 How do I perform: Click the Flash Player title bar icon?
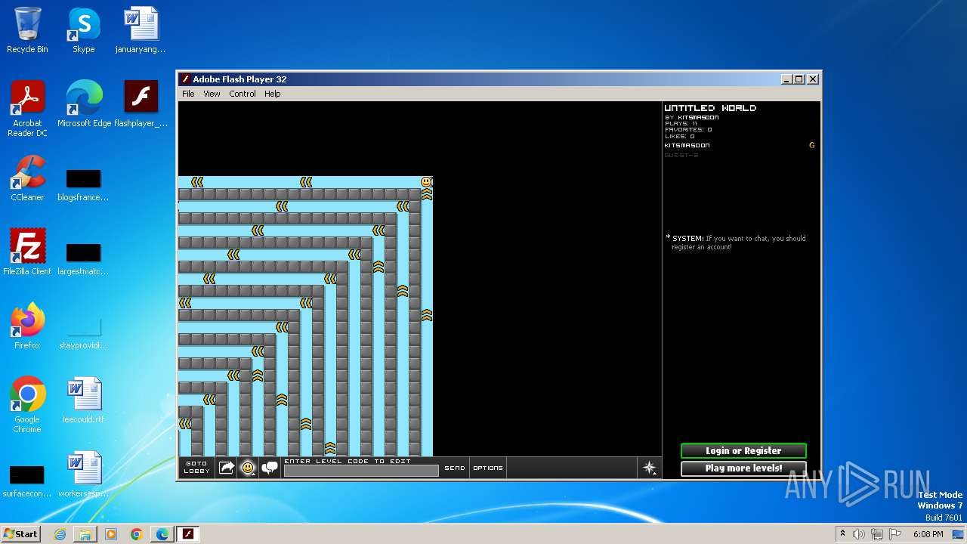click(x=186, y=79)
